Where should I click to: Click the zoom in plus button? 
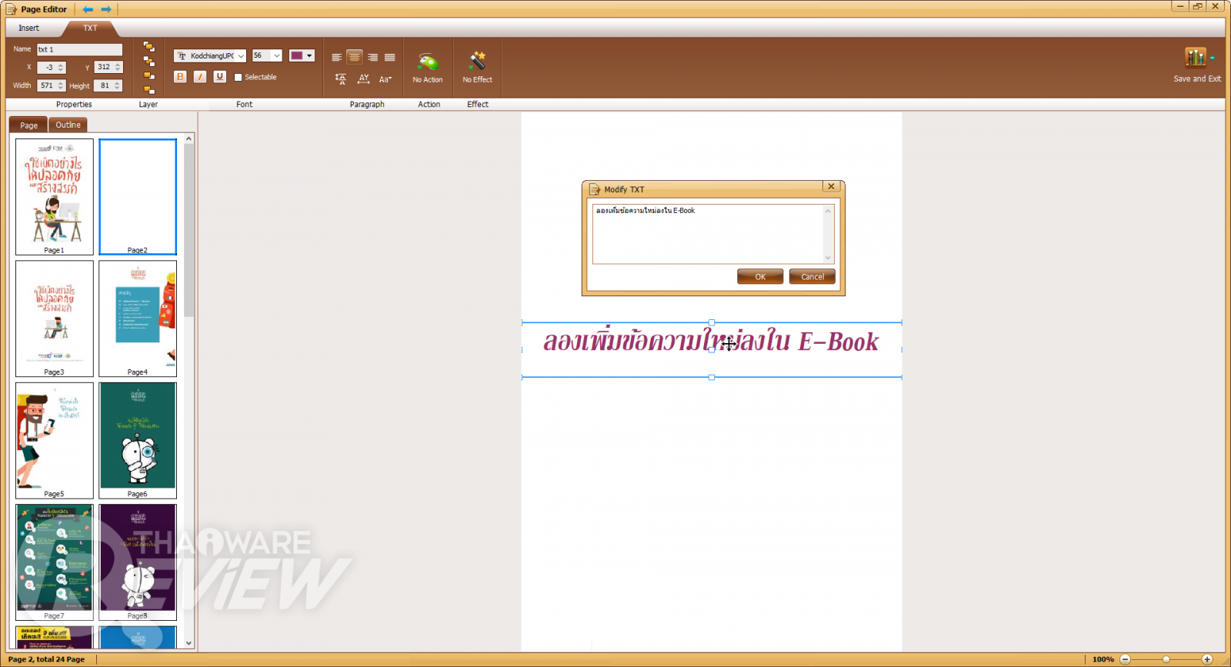1207,659
